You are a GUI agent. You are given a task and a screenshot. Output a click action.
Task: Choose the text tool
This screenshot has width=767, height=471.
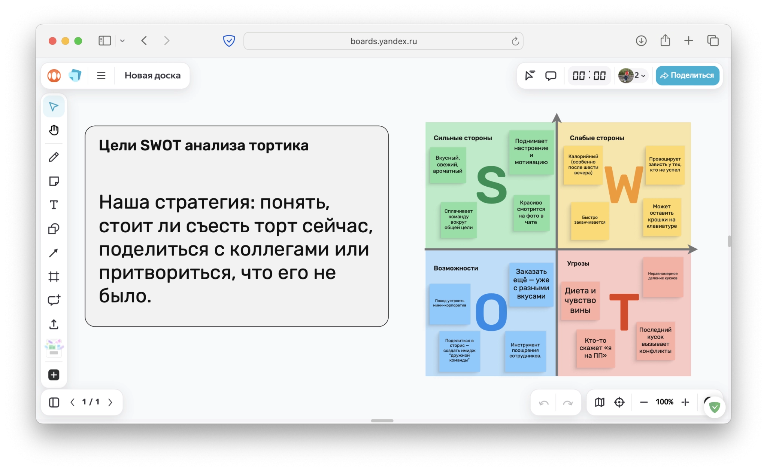click(54, 205)
